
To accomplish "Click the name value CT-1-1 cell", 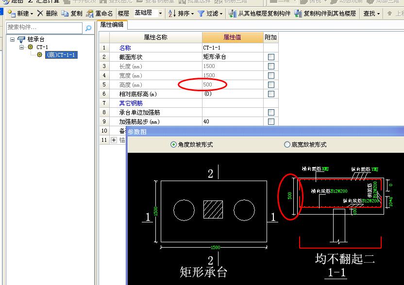I will tap(233, 48).
